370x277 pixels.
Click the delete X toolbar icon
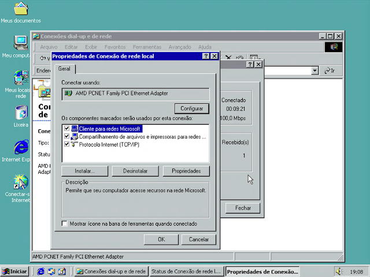[228, 58]
